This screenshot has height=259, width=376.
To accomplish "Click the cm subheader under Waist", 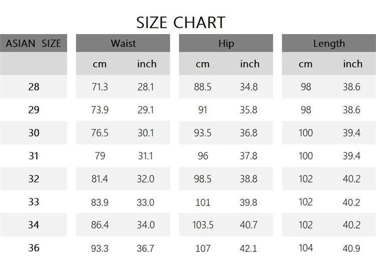I will point(100,64).
